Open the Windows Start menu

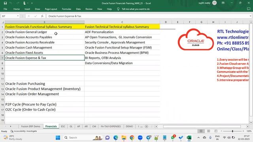[x=58, y=138]
